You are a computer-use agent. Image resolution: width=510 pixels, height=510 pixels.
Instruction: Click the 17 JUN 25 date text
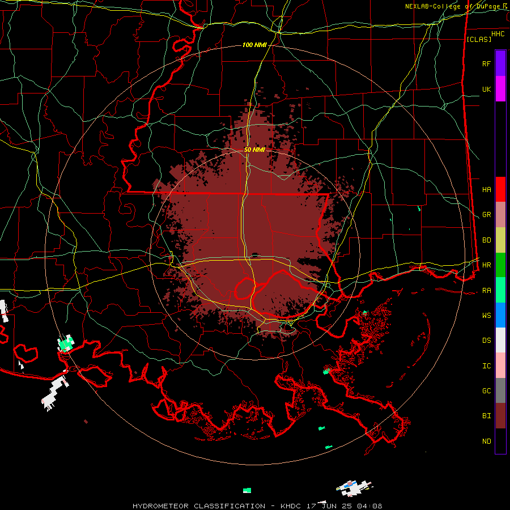point(329,506)
